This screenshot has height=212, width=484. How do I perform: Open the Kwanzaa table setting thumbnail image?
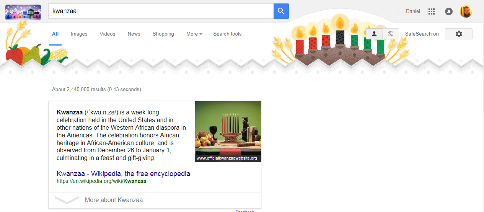click(228, 131)
